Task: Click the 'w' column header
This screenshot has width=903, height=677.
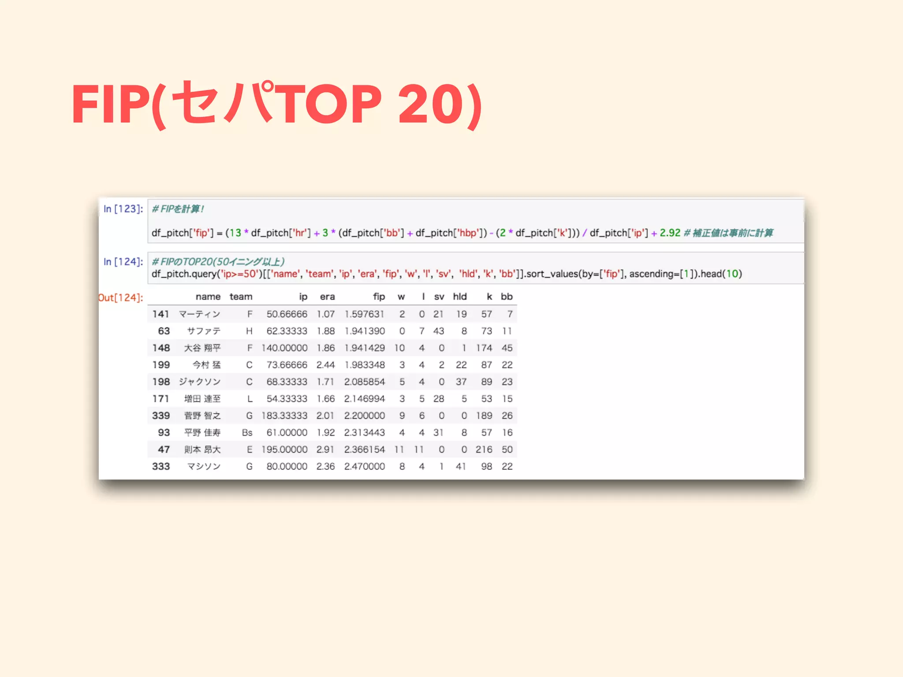Action: 401,297
